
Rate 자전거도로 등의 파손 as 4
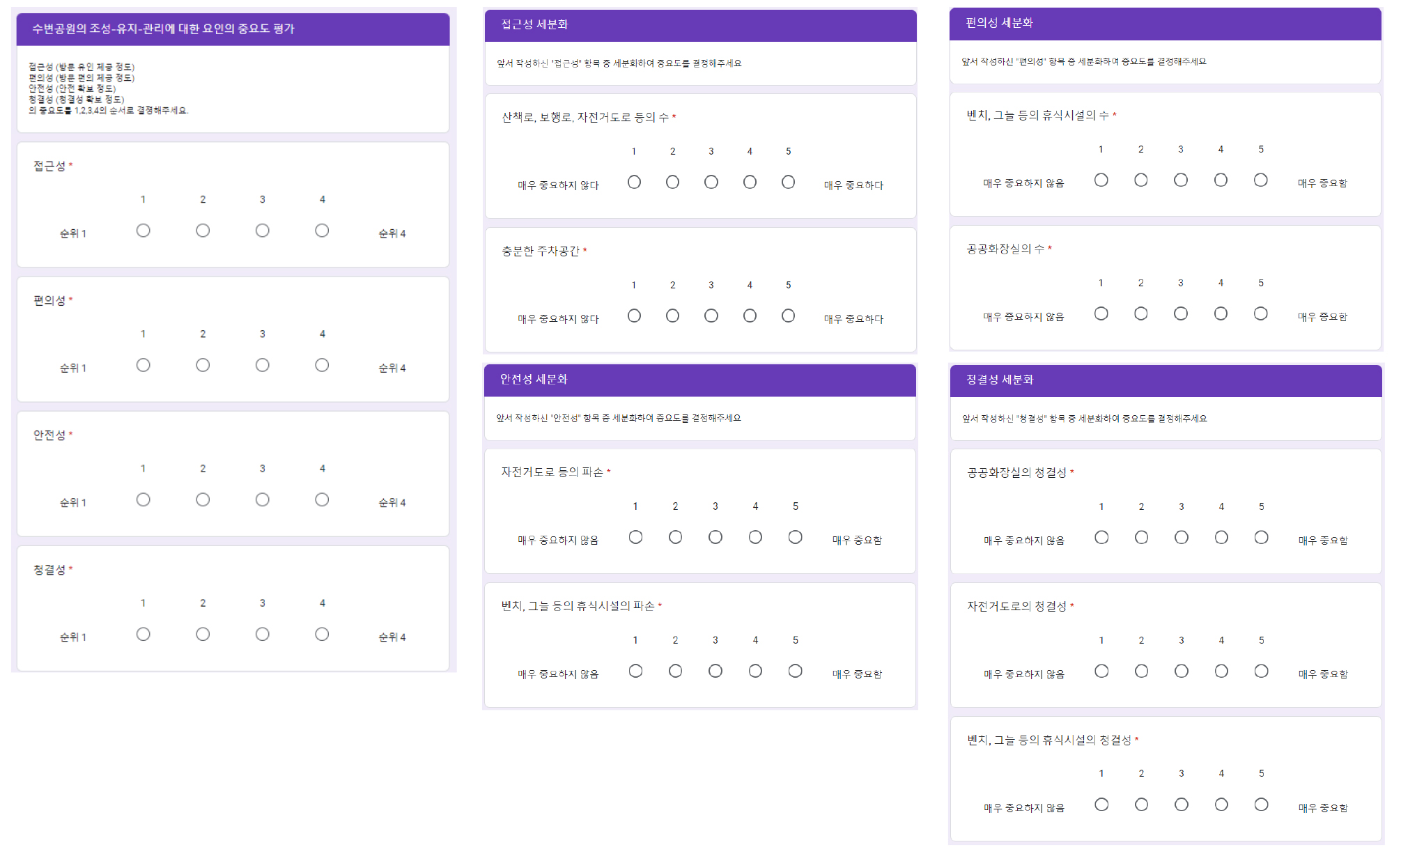[x=755, y=537]
